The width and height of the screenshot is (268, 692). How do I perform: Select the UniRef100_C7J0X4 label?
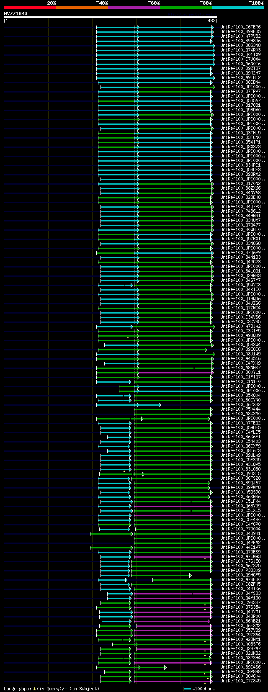click(240, 59)
